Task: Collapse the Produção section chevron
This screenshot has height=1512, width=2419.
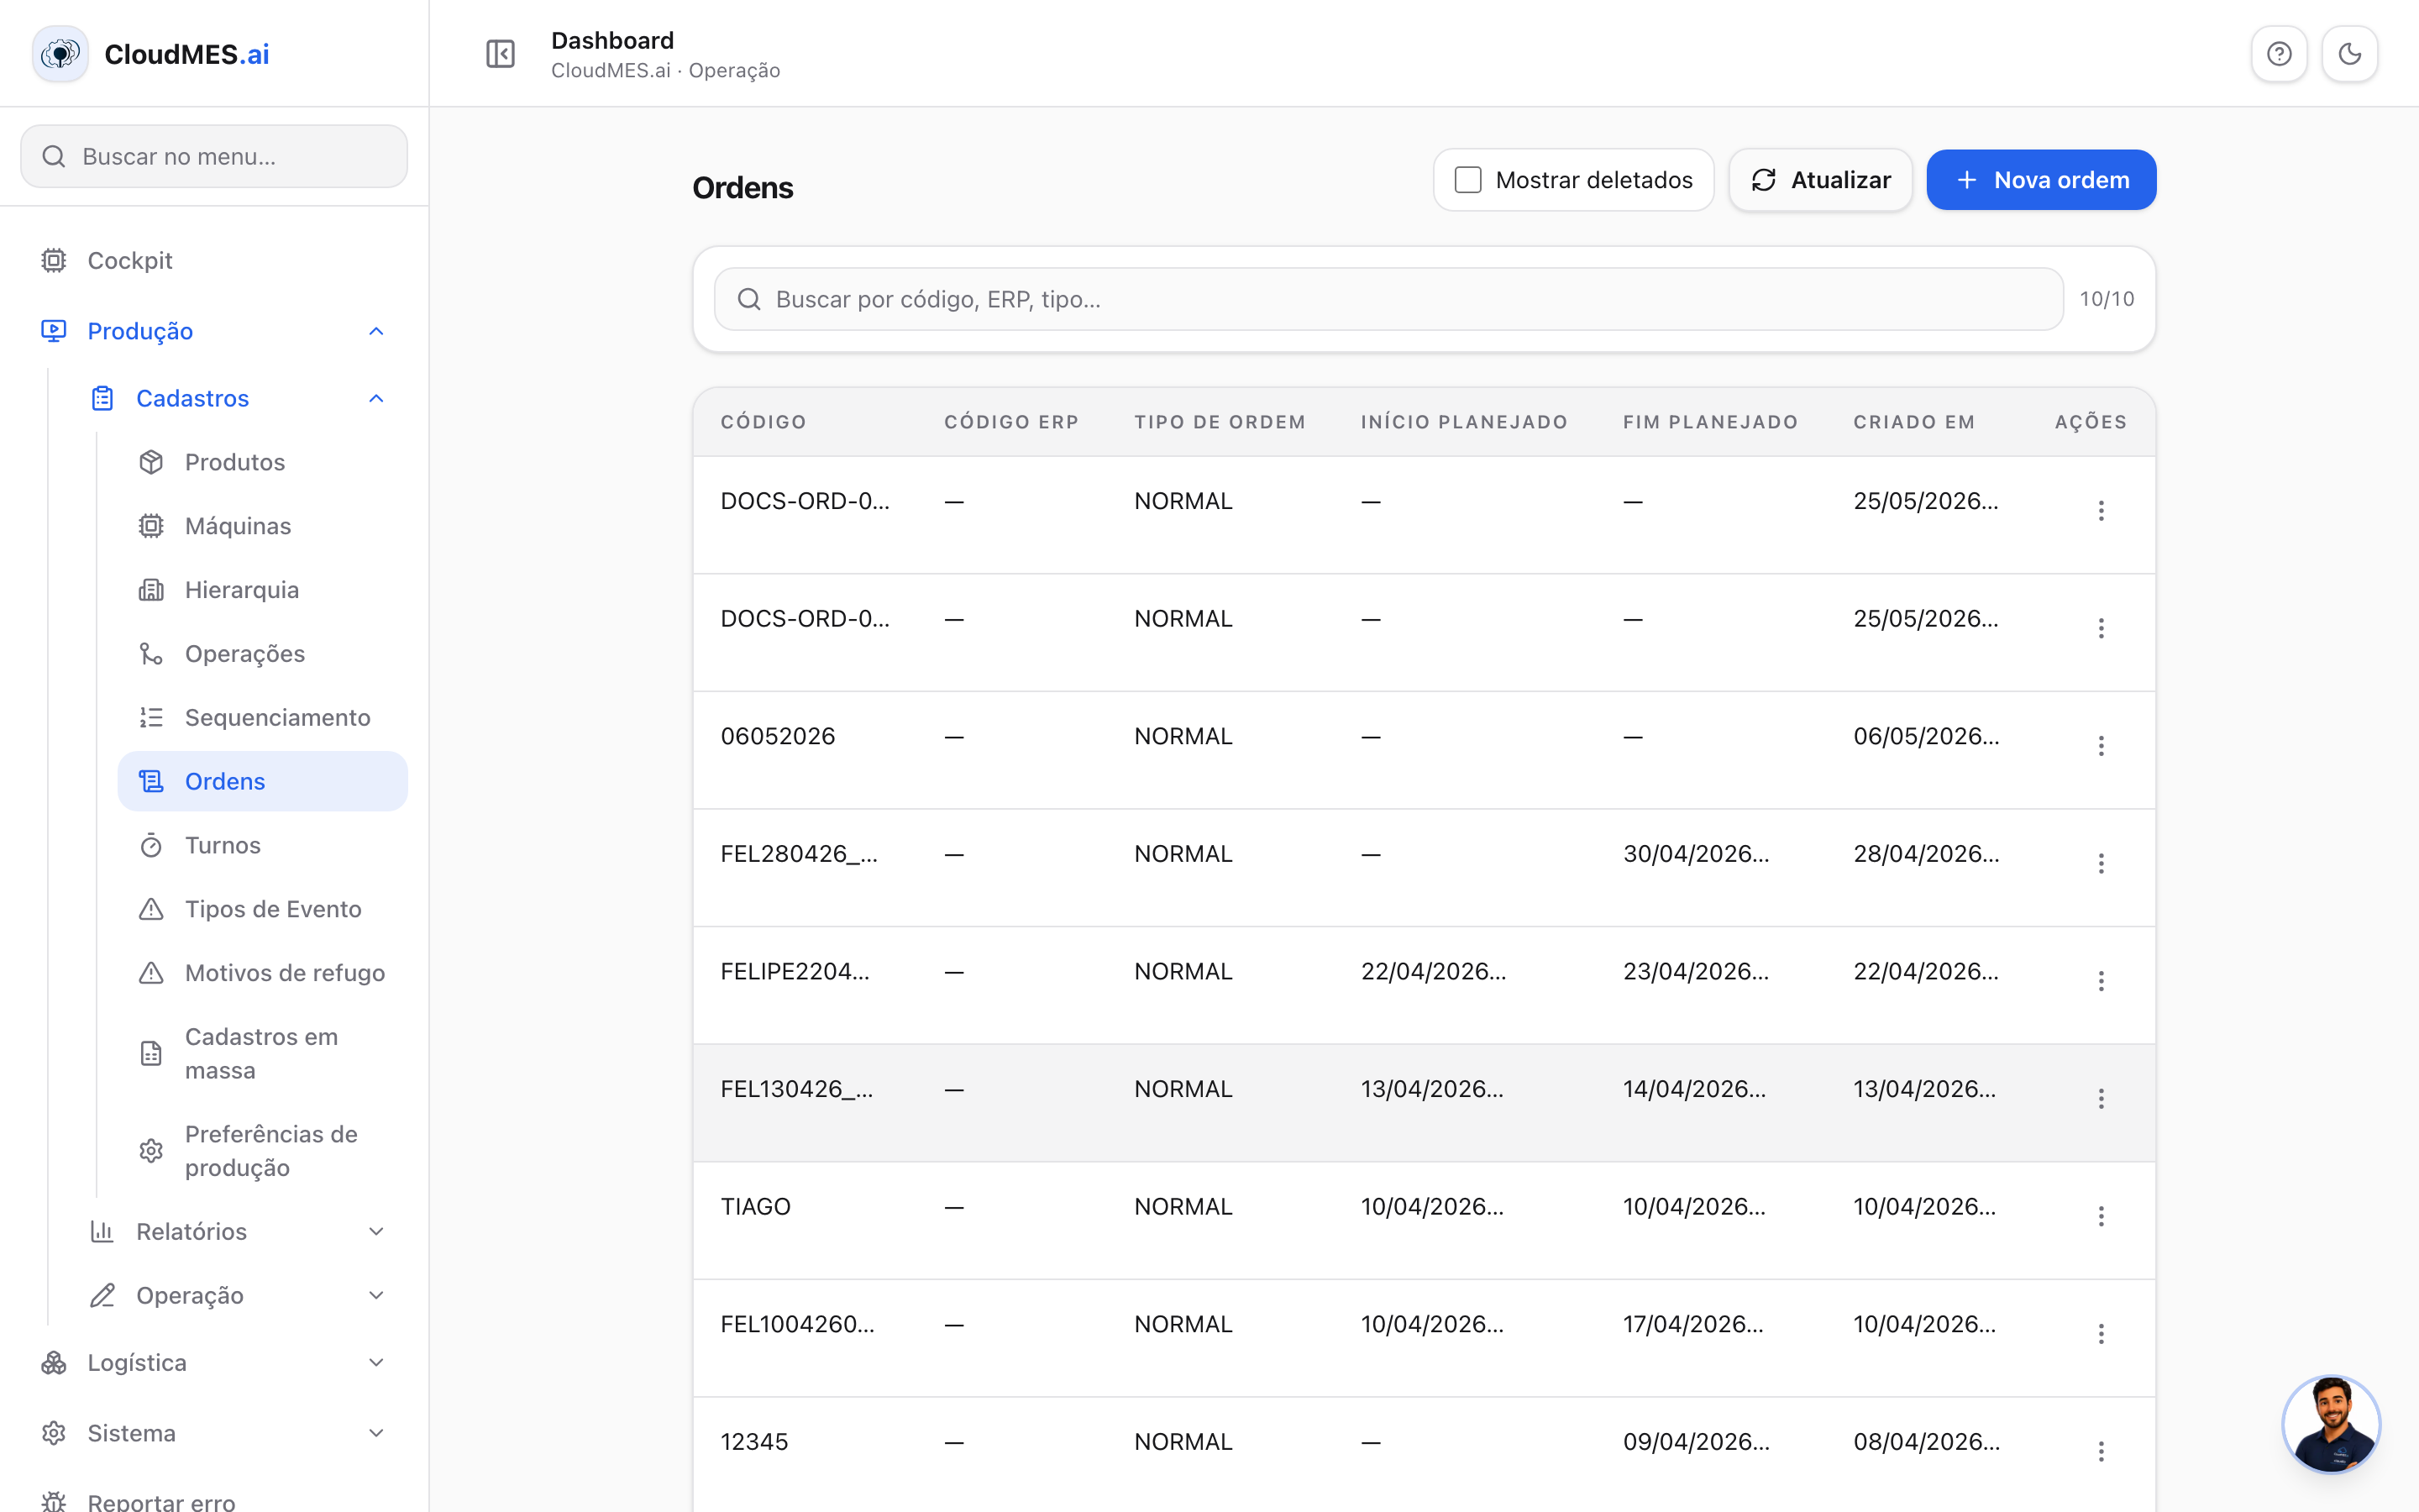Action: click(x=375, y=331)
